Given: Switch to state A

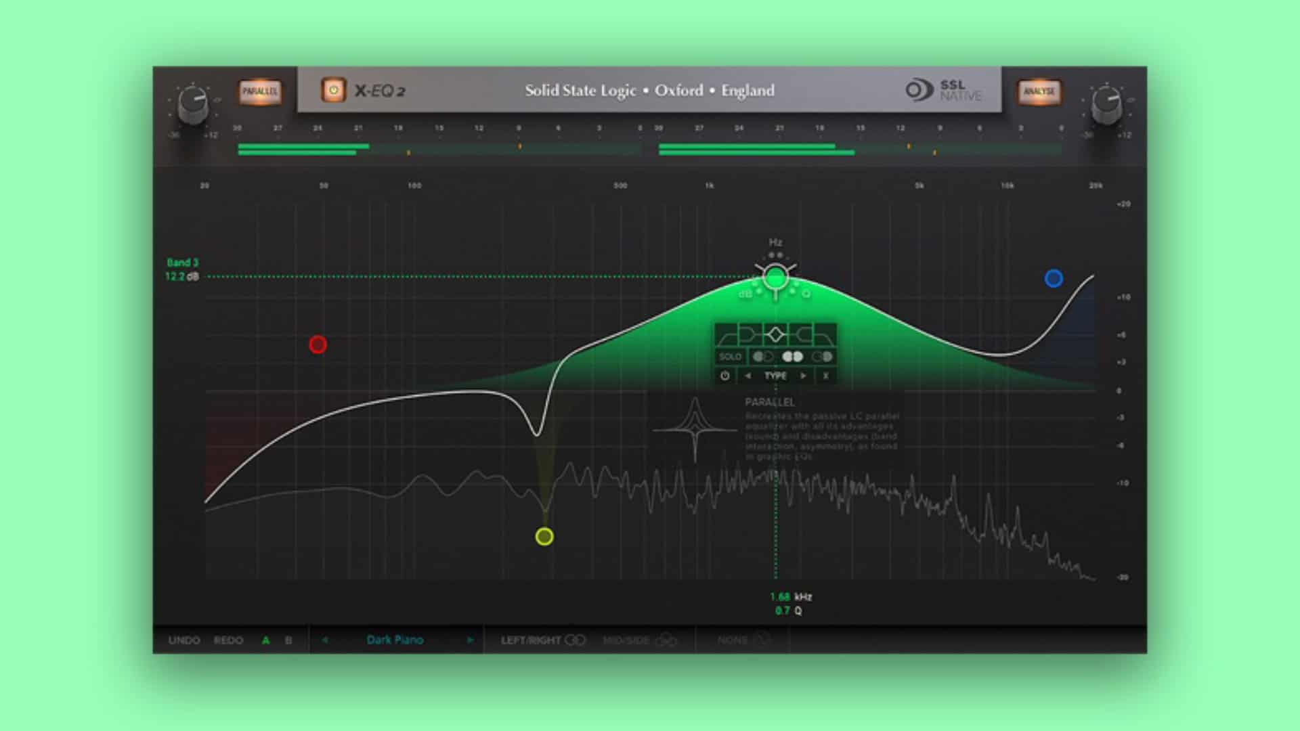Looking at the screenshot, I should (x=265, y=640).
